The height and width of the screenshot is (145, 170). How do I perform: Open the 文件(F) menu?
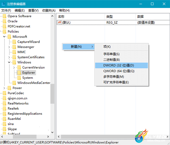tap(6, 10)
